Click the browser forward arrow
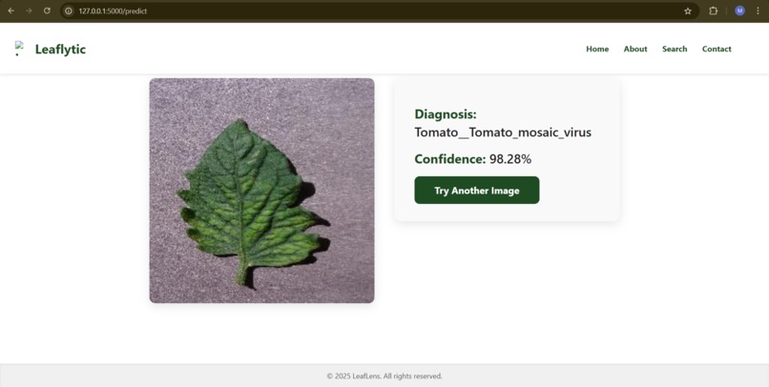Screen dimensions: 769x387 point(29,10)
